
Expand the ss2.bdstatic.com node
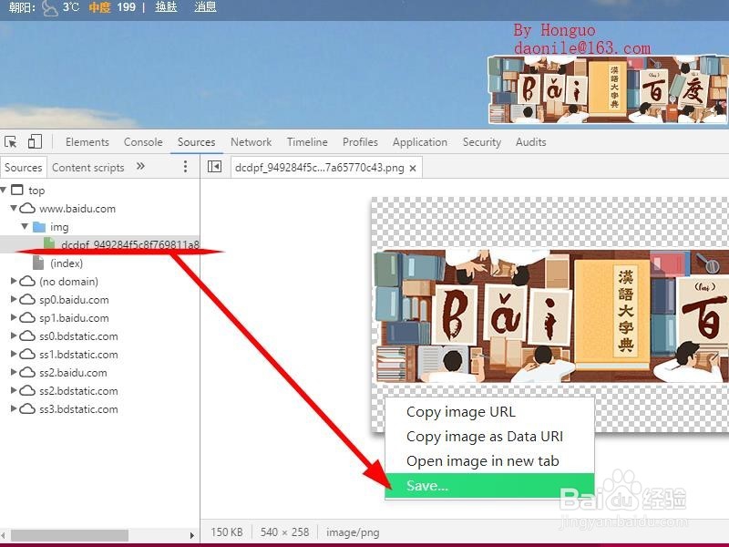pyautogui.click(x=14, y=390)
